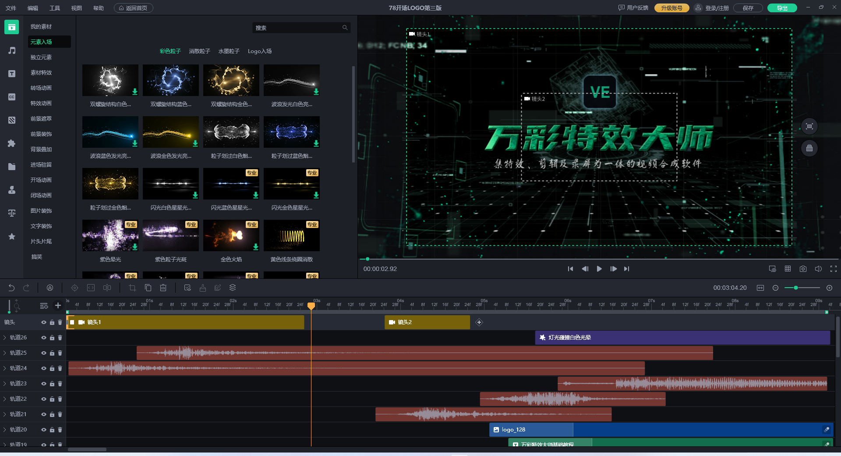Click the 升级账号 button
The height and width of the screenshot is (456, 841).
tap(671, 8)
